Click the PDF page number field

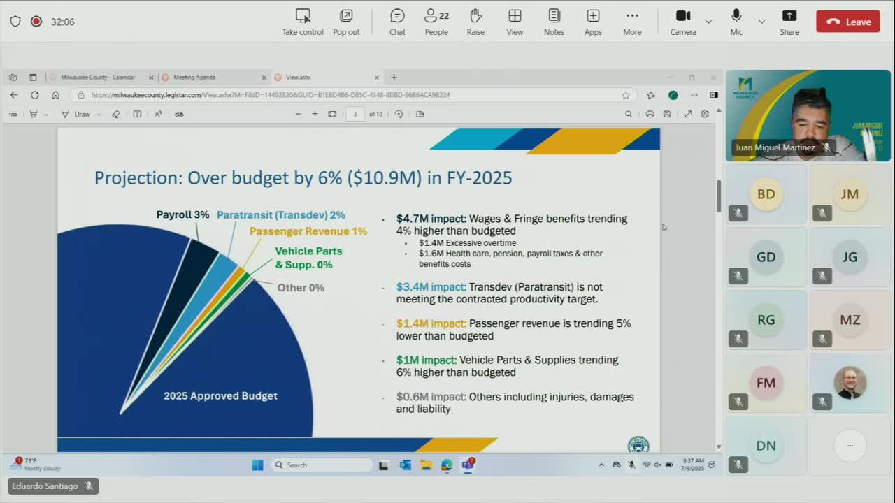355,114
